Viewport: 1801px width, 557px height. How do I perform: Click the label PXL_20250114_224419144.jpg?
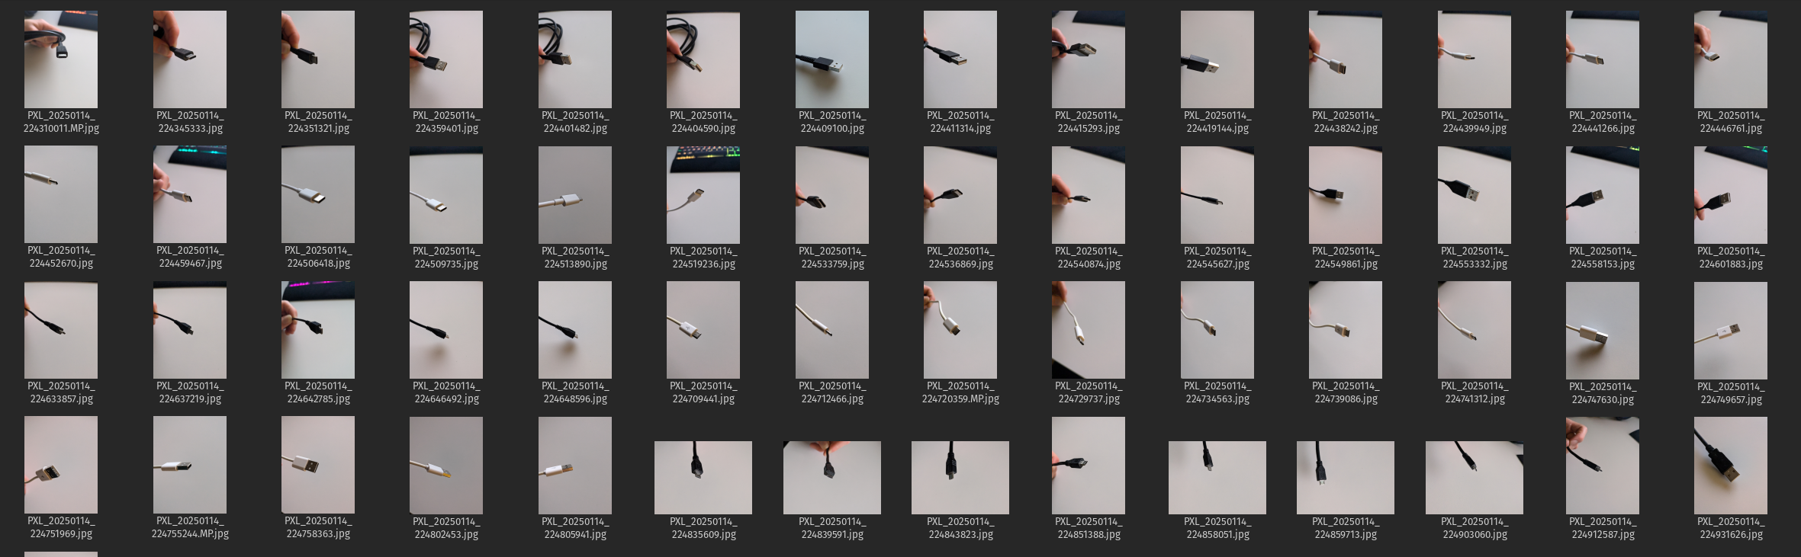[1217, 122]
